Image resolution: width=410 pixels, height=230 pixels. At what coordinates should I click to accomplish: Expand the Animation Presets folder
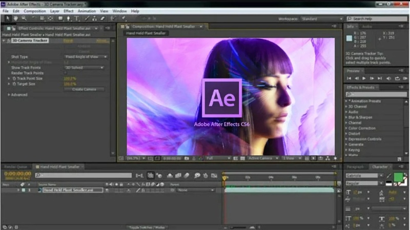(346, 101)
